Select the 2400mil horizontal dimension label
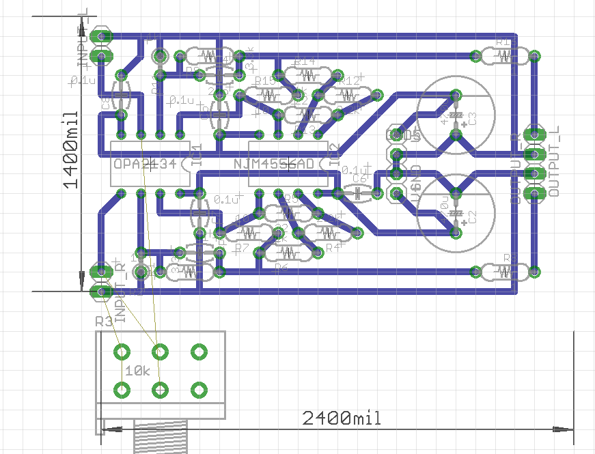The width and height of the screenshot is (595, 454). 341,418
